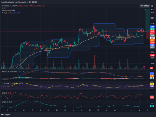Click the white 32.005 price scale label
The width and height of the screenshot is (156, 117).
[152, 38]
